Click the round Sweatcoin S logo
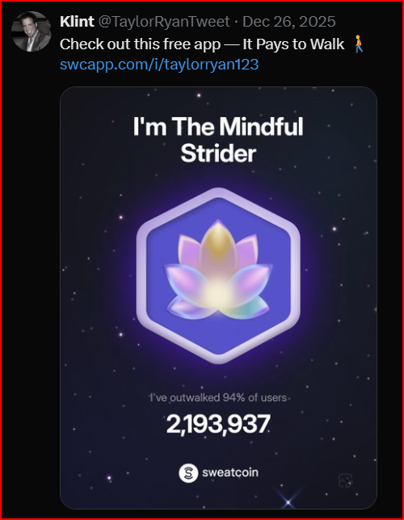 pos(188,472)
